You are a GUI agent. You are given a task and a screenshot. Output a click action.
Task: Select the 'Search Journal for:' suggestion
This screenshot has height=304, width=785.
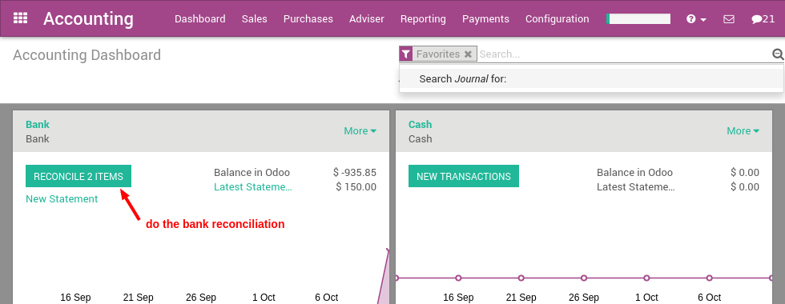[x=591, y=79]
